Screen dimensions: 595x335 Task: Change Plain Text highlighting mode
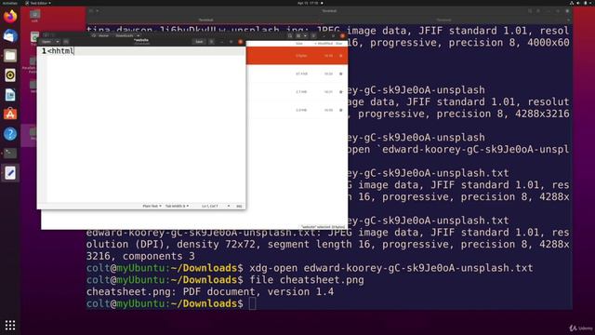pos(152,206)
